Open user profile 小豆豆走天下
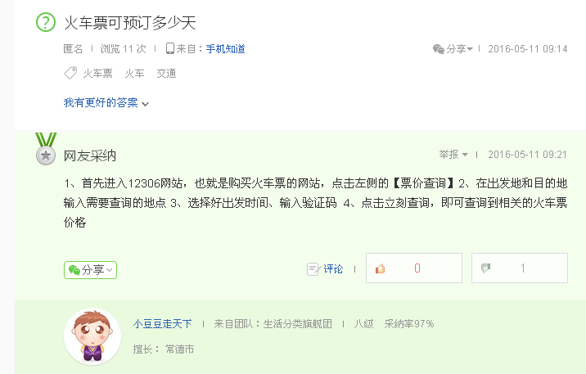Screen dimensions: 586x374 point(162,323)
